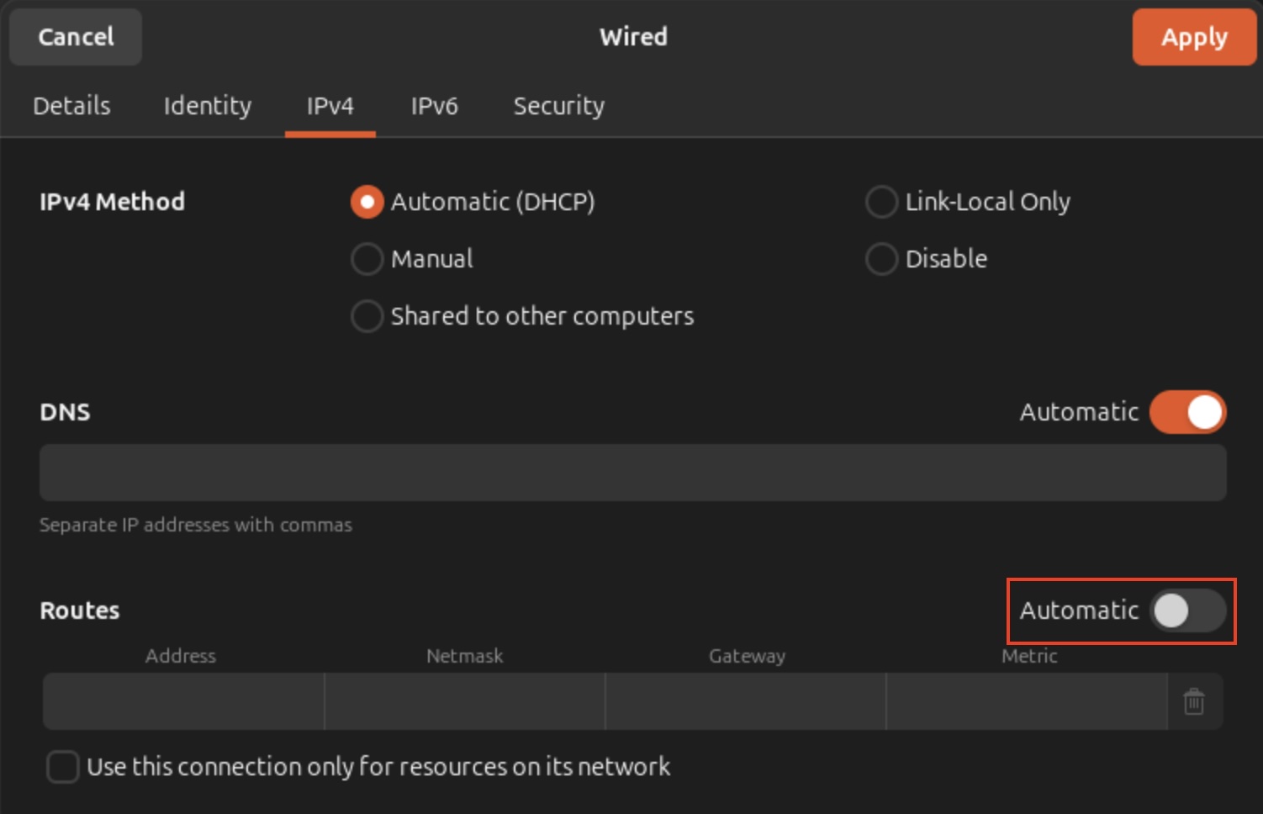This screenshot has height=814, width=1263.
Task: Click the route Gateway field
Action: [x=746, y=701]
